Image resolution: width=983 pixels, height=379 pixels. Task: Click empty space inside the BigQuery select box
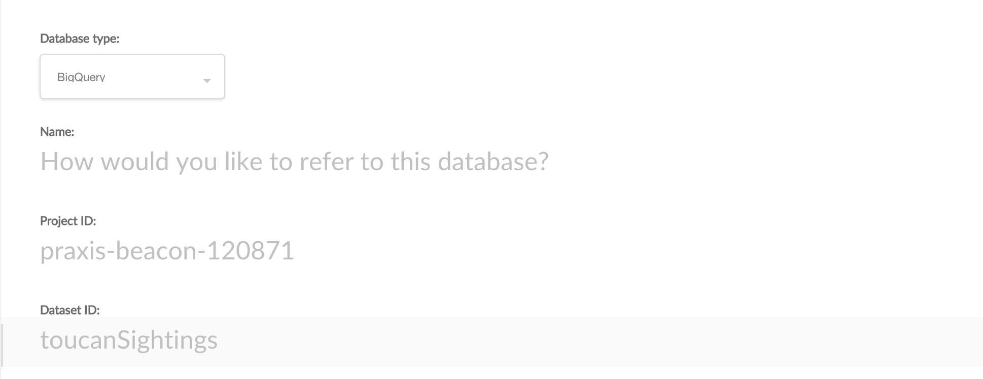tap(152, 77)
